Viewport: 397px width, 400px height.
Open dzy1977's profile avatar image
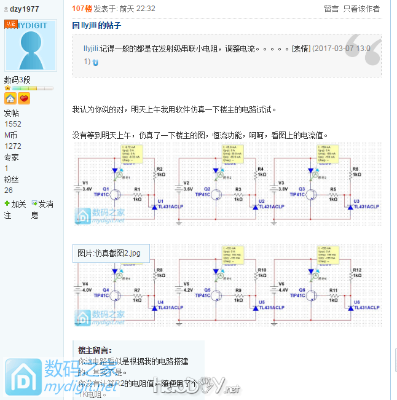pyautogui.click(x=30, y=47)
